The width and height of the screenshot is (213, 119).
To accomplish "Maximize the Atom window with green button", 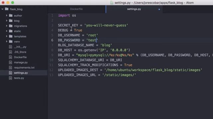I will coord(13,3).
